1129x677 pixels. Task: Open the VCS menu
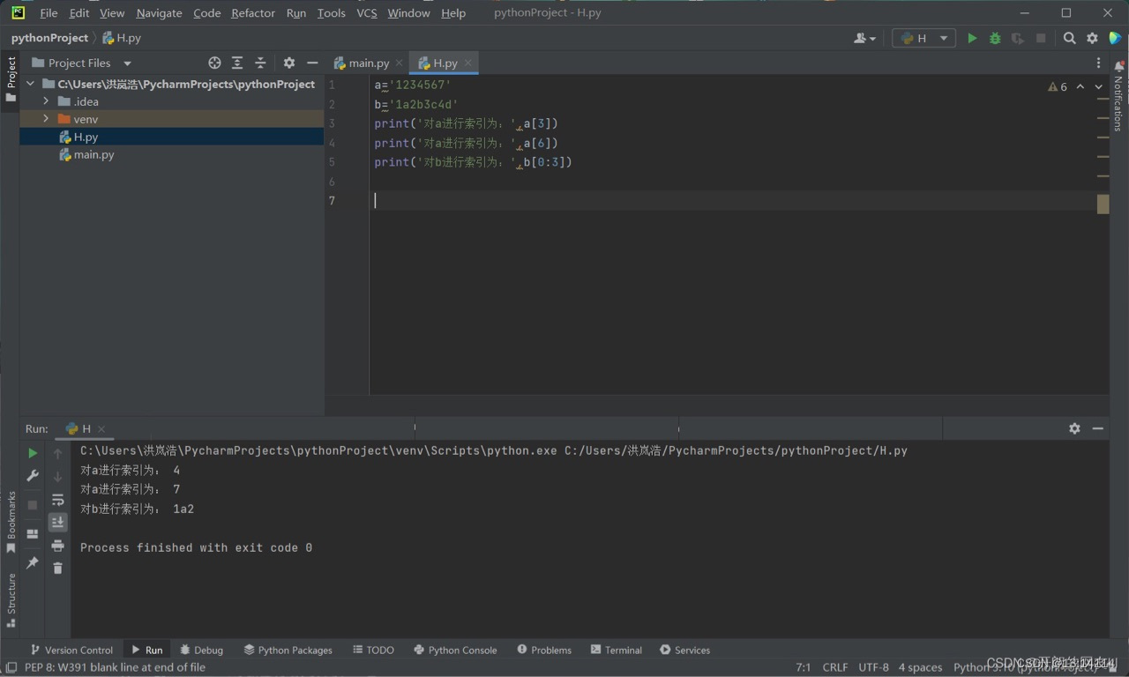[366, 12]
